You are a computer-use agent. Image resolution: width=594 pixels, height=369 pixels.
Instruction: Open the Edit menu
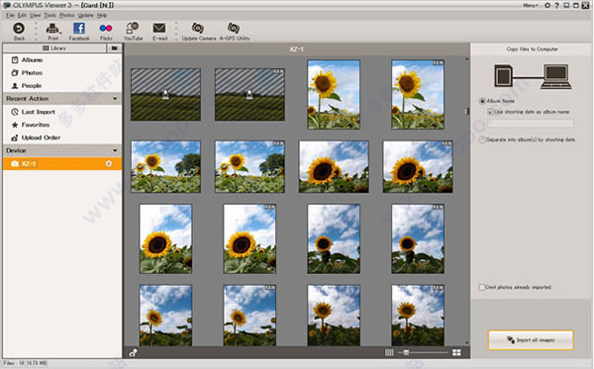22,15
